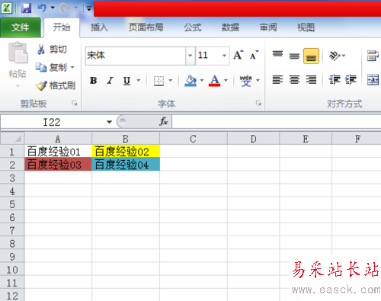This screenshot has width=381, height=301.
Task: Click the fx insert function icon
Action: click(164, 121)
